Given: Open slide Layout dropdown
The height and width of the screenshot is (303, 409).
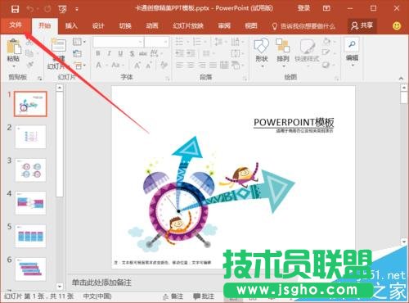Looking at the screenshot, I should tap(79, 42).
